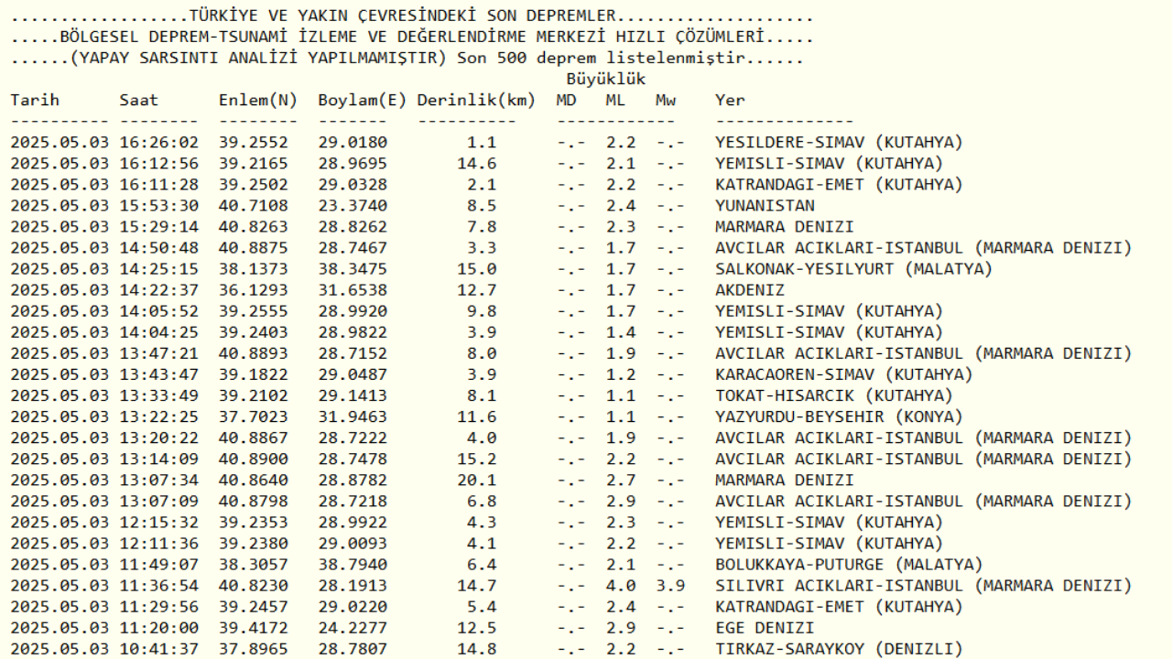
Task: Select the YAZYURDU-BEYSEHIR (KONYA) location
Action: pyautogui.click(x=839, y=416)
